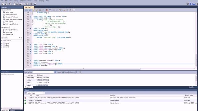Execute the script with the lightning icon

click(34, 10)
